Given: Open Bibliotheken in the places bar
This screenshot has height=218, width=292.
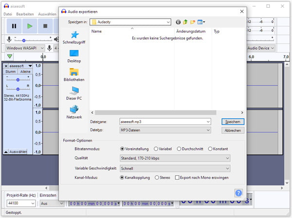Looking at the screenshot, I should (74, 75).
